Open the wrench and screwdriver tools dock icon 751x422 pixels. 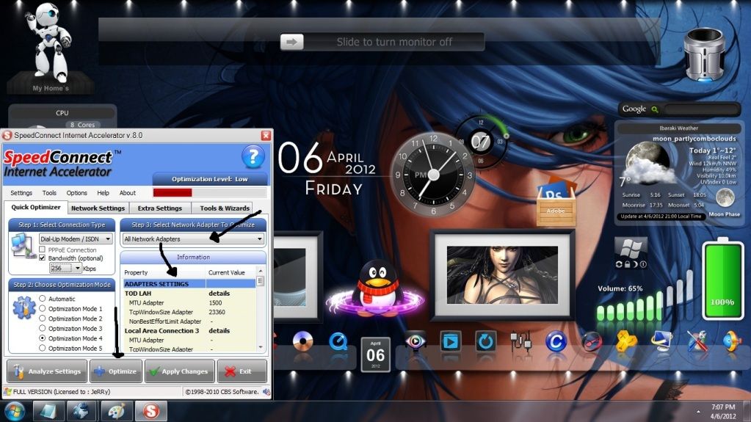(697, 341)
